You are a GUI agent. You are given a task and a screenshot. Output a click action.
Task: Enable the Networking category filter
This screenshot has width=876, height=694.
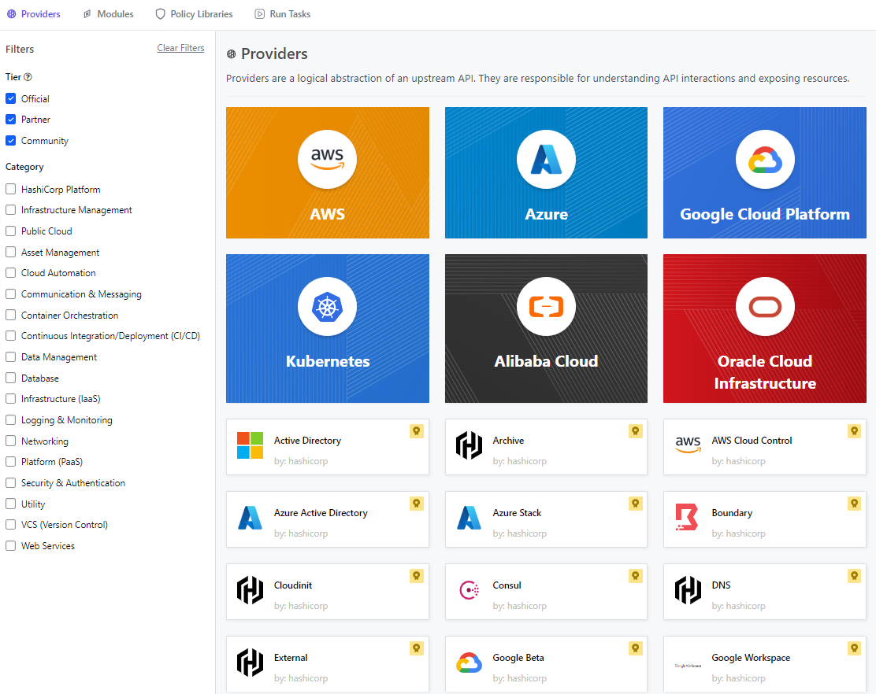pyautogui.click(x=10, y=441)
